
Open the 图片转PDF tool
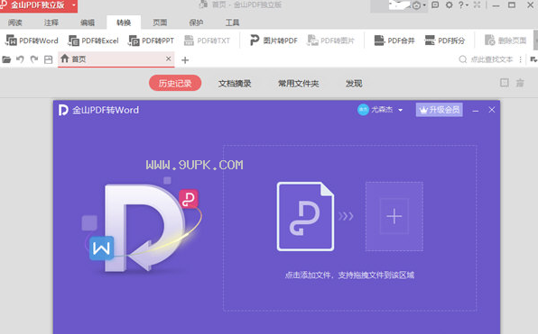click(274, 41)
